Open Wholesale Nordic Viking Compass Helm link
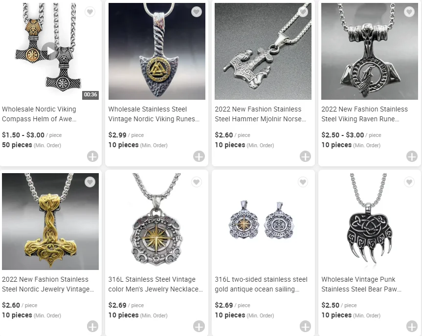 pyautogui.click(x=39, y=114)
